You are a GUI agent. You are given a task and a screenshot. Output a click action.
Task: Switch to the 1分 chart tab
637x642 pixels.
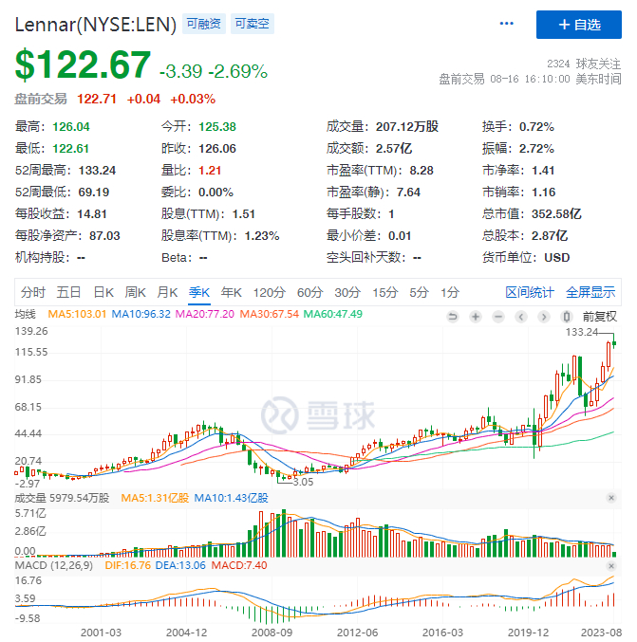click(450, 292)
